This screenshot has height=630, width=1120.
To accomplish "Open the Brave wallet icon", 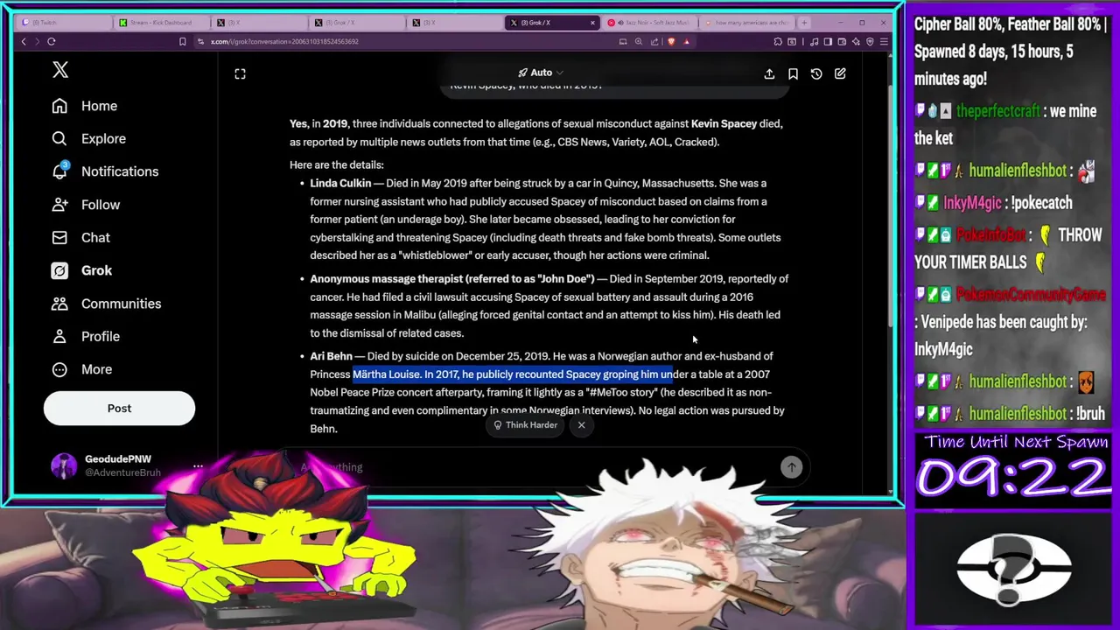I will tap(842, 41).
